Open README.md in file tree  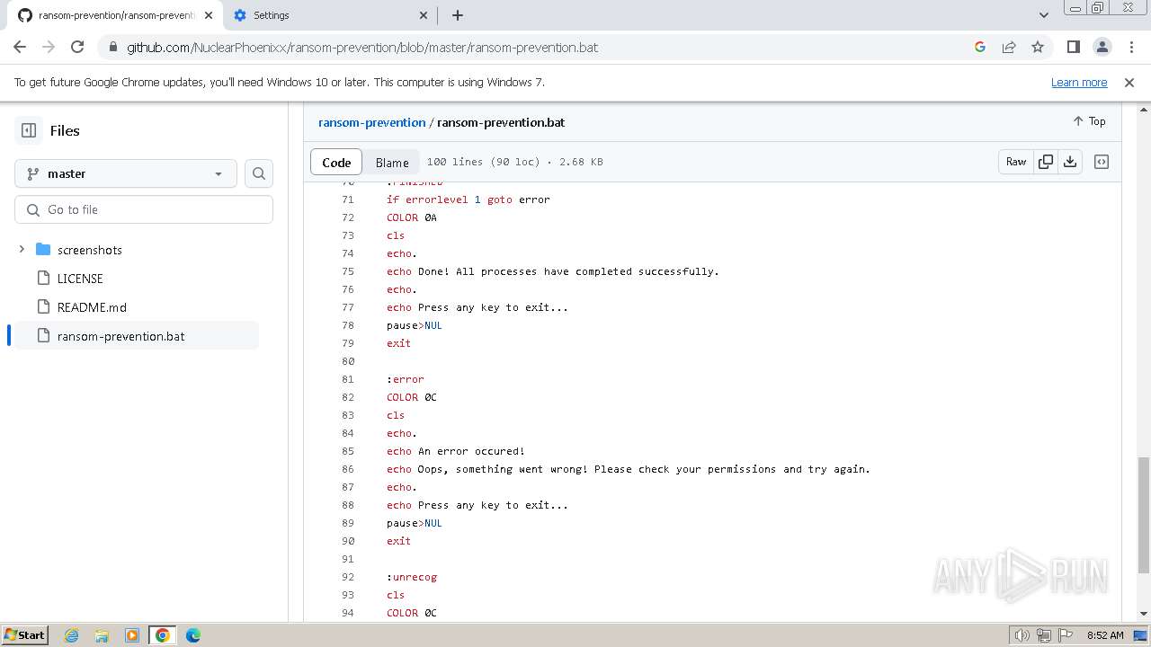click(92, 307)
